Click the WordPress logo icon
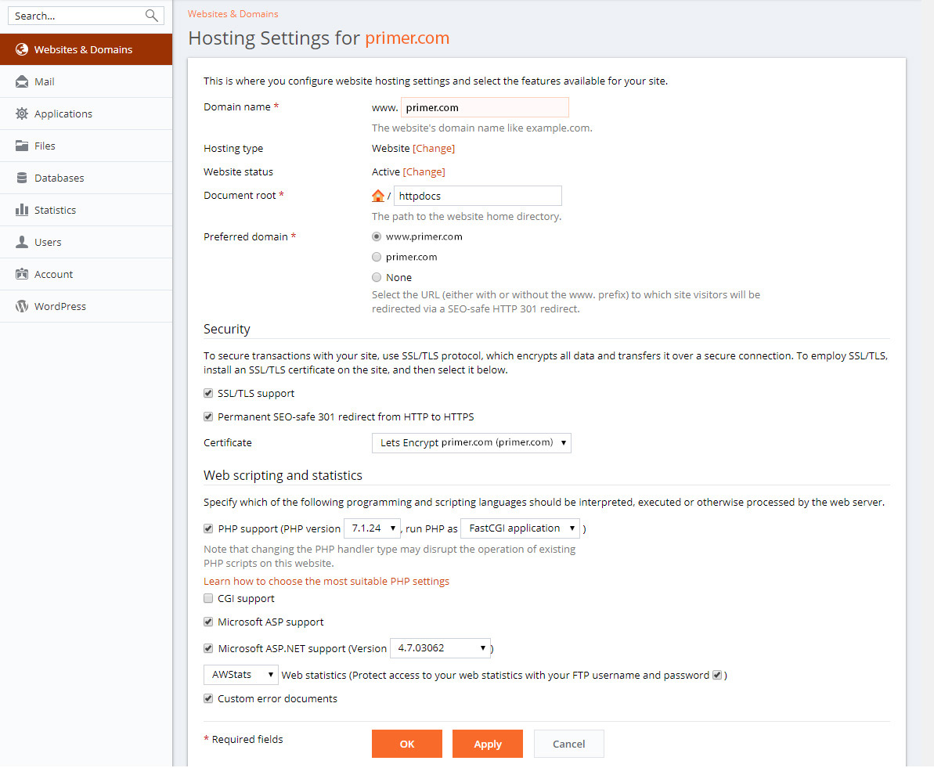This screenshot has height=768, width=934. point(22,306)
